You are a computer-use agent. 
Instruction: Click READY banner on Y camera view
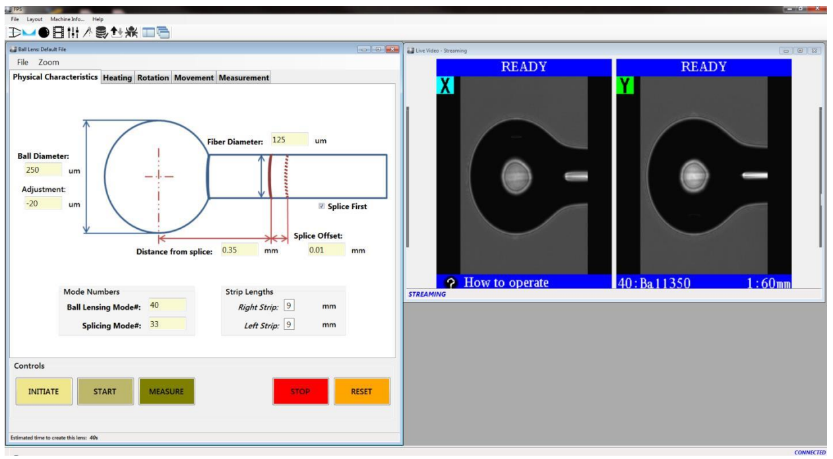tap(704, 67)
